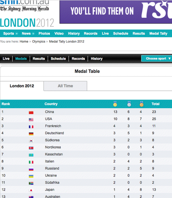Switch to the All Time tab
Viewport: 172px width, 198px height.
click(65, 86)
